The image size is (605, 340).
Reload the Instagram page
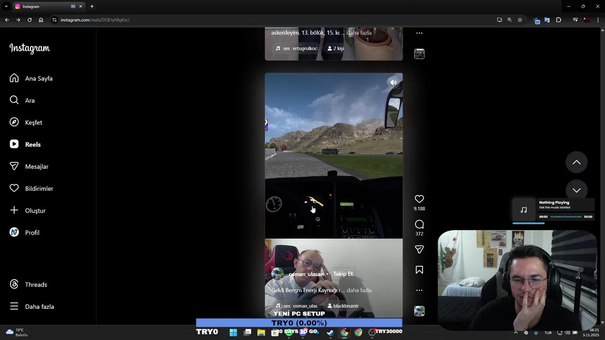pyautogui.click(x=29, y=20)
